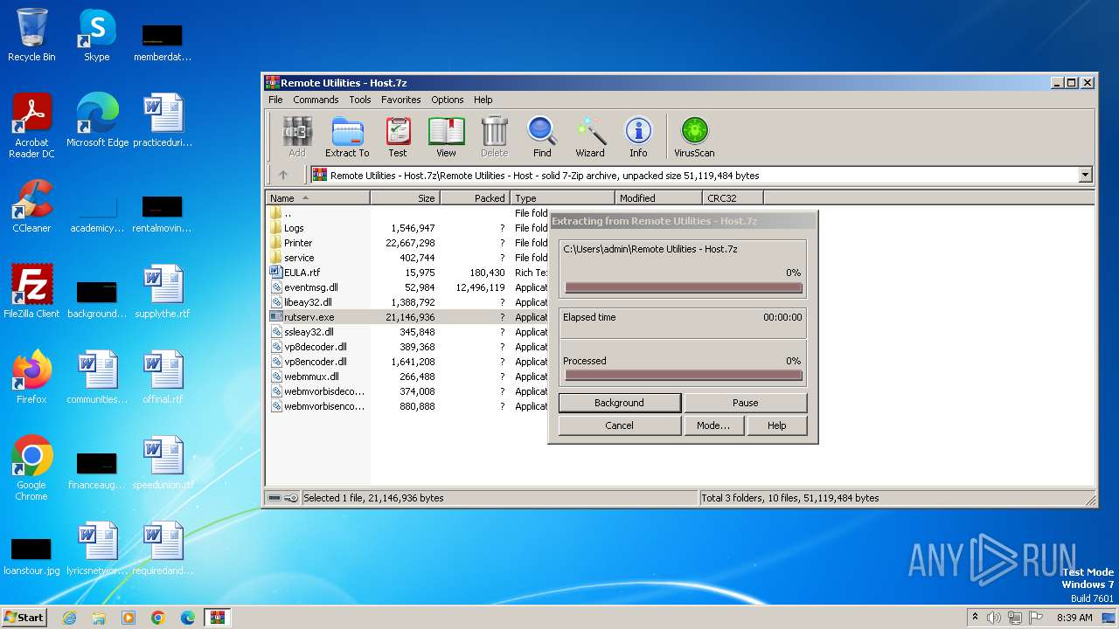Click the taskbar clock showing 8:39 AM
The width and height of the screenshot is (1119, 629).
1074,618
